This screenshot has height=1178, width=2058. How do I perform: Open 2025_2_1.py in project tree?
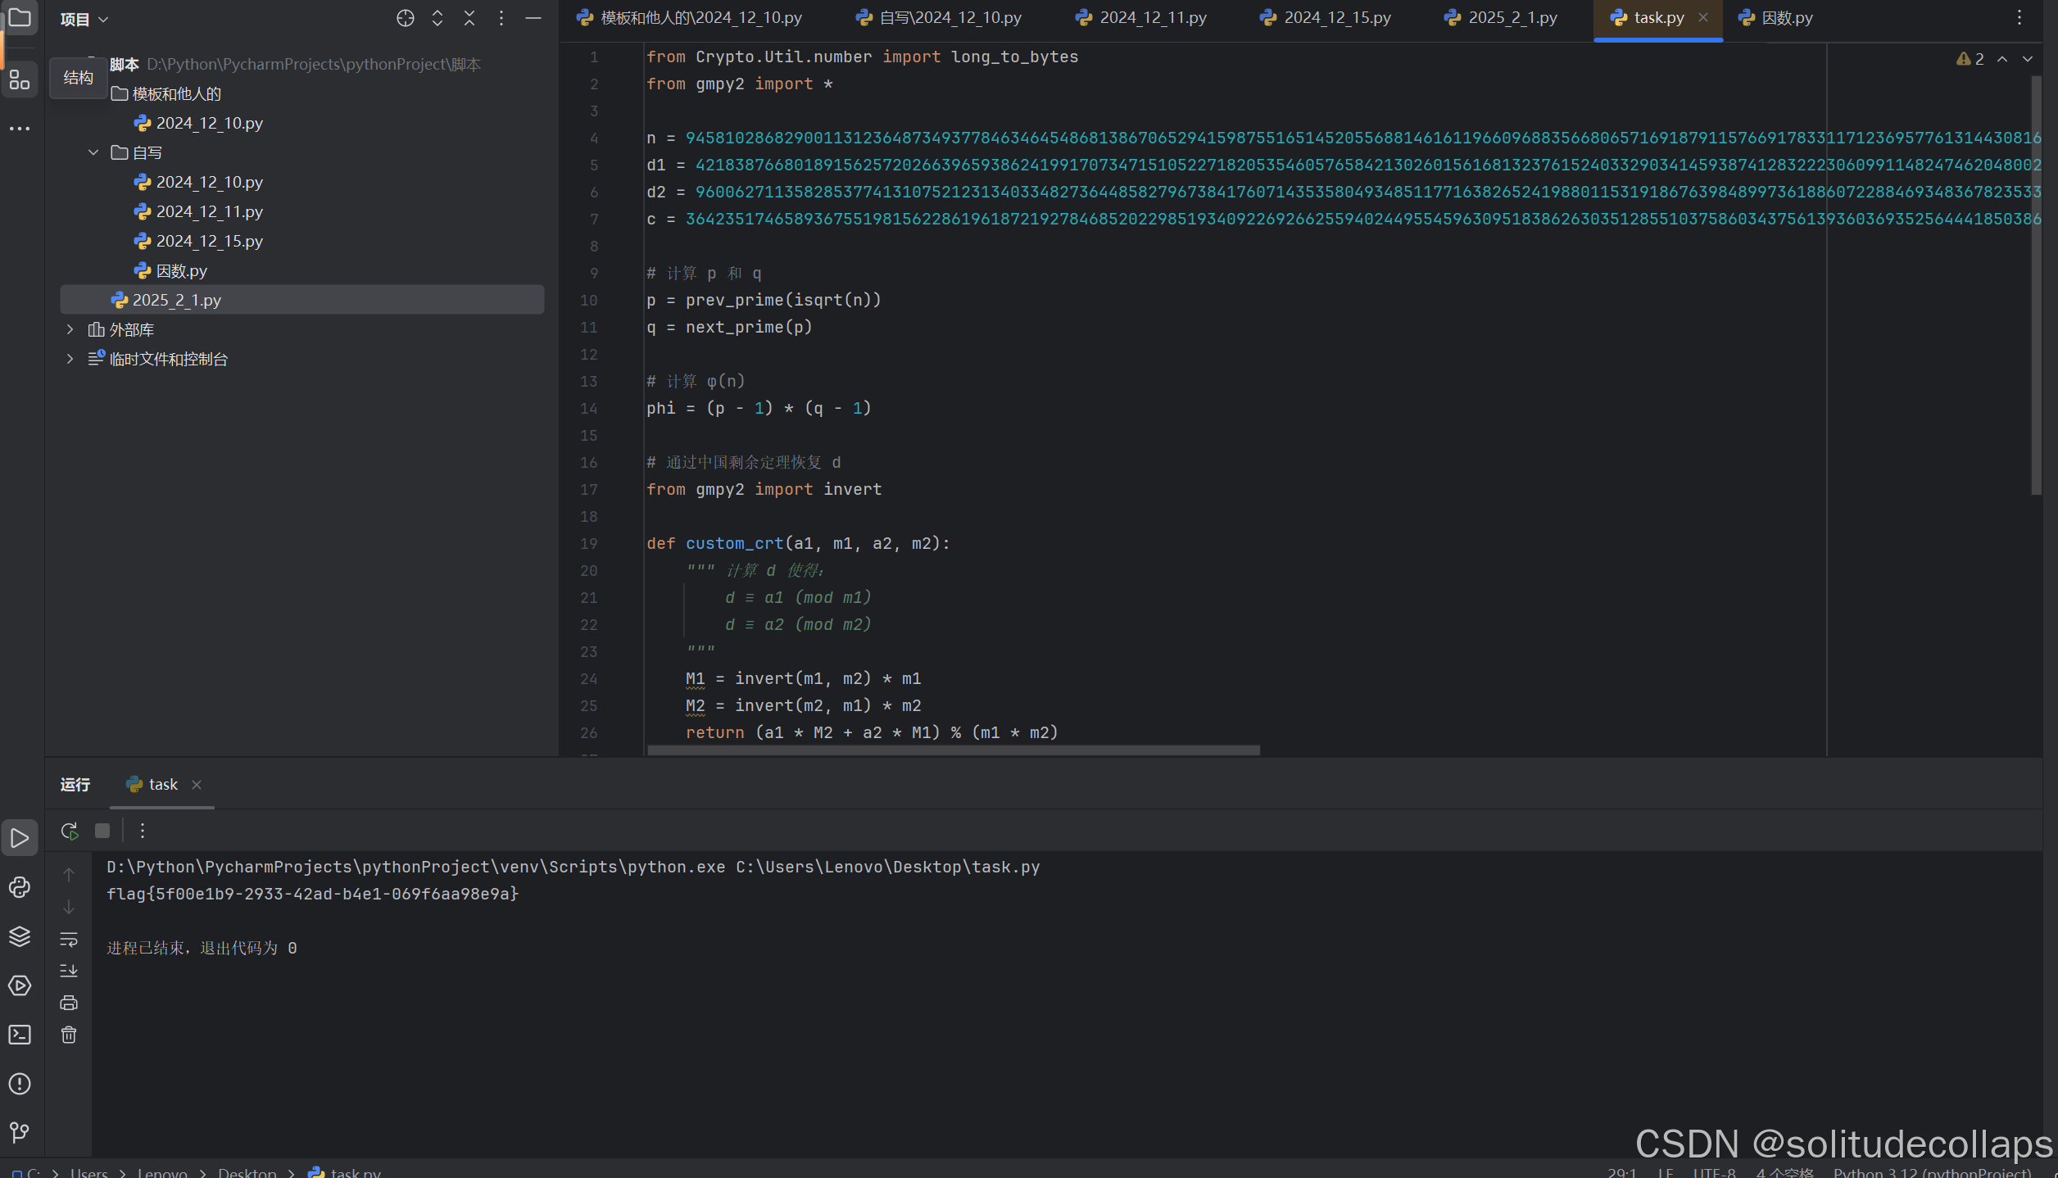point(176,300)
